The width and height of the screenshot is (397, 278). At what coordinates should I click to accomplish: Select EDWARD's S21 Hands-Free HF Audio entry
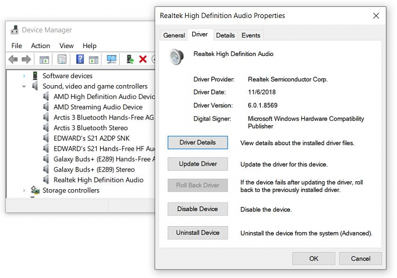[x=104, y=149]
